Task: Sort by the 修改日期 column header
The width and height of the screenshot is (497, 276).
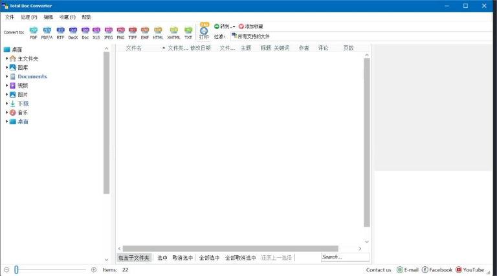Action: tap(201, 48)
